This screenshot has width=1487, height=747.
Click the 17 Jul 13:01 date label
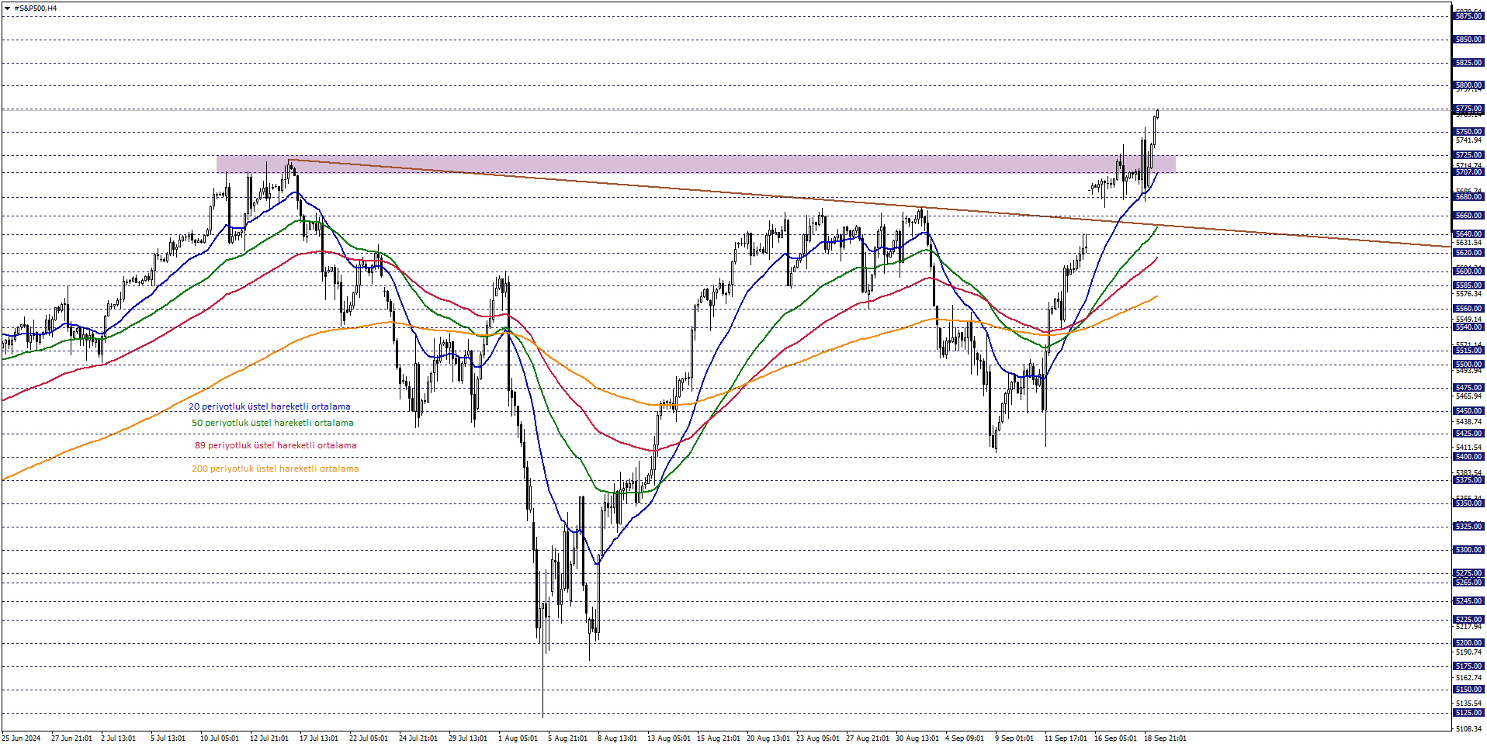319,738
